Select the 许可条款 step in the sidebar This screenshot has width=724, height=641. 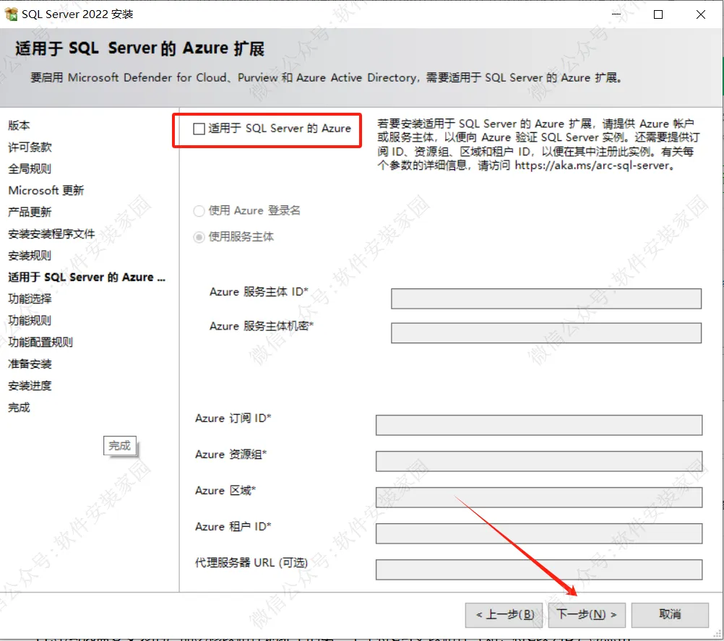coord(30,147)
